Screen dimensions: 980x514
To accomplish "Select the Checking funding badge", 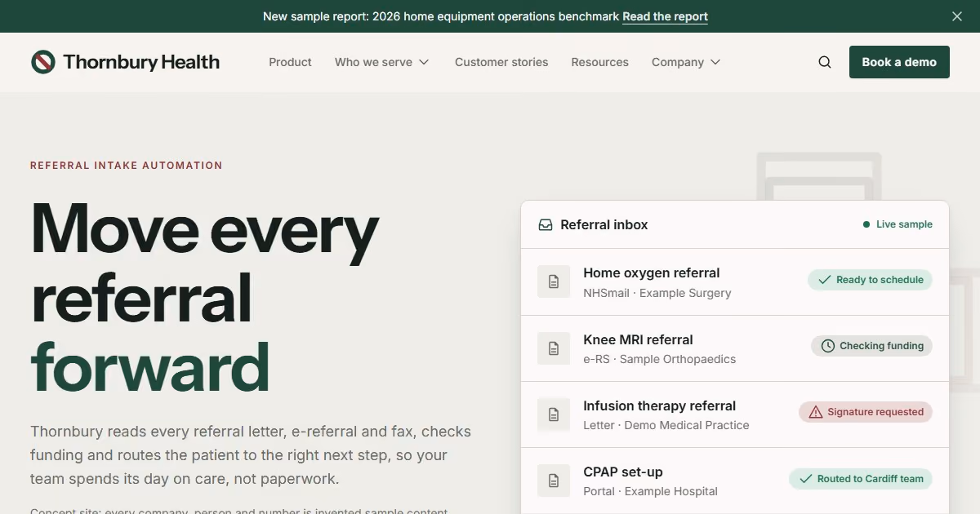I will [x=871, y=346].
